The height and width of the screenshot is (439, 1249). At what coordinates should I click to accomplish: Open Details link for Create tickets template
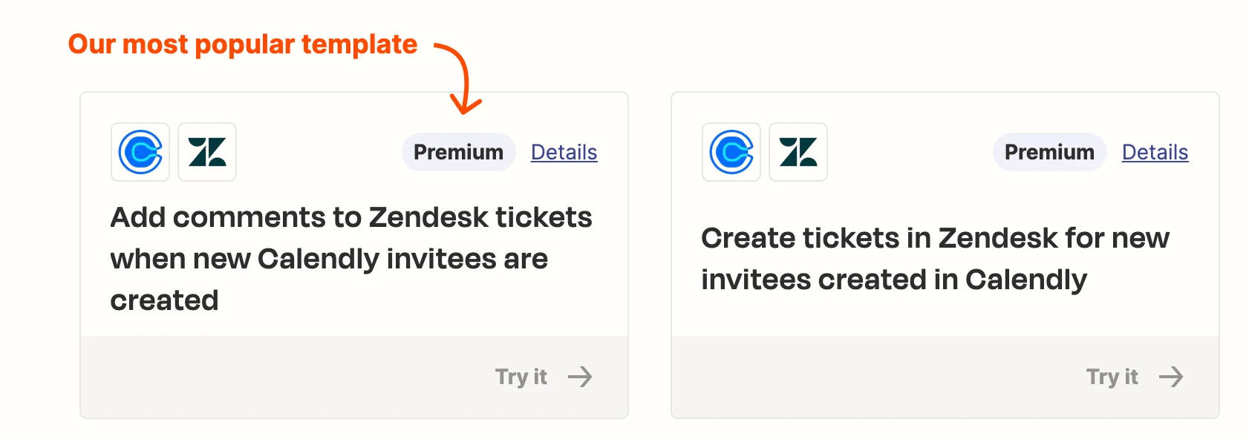pyautogui.click(x=1155, y=152)
